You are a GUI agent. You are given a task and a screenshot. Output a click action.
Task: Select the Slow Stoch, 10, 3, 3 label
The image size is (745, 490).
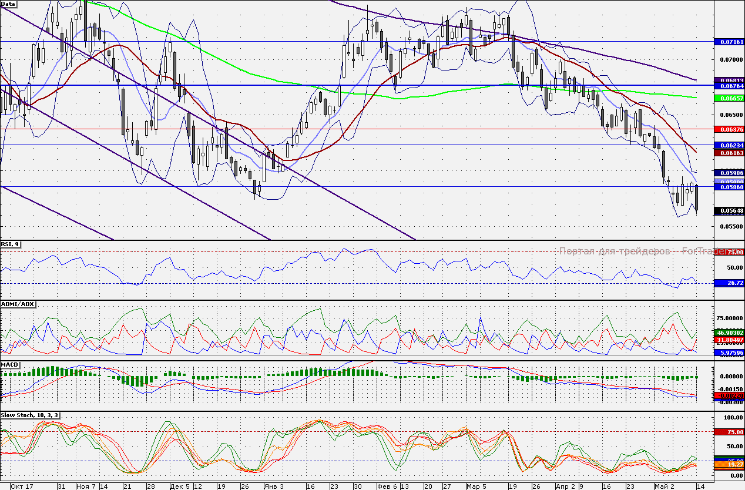(30, 415)
